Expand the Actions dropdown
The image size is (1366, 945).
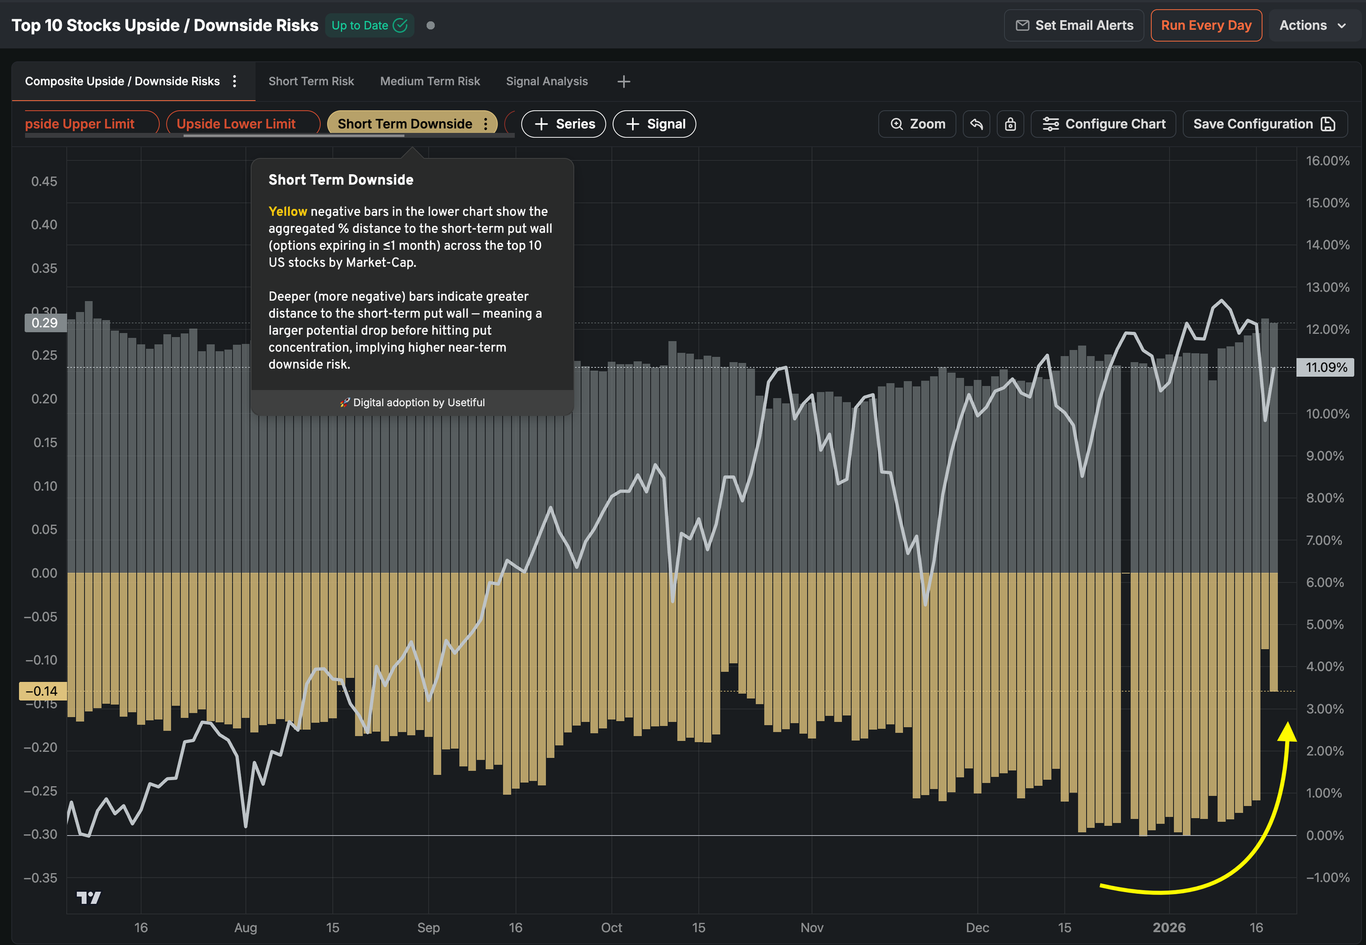[1312, 26]
